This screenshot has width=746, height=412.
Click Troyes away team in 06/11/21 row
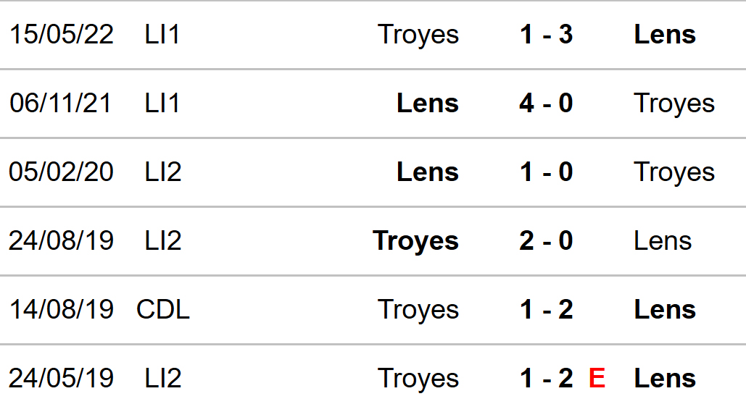coord(674,104)
